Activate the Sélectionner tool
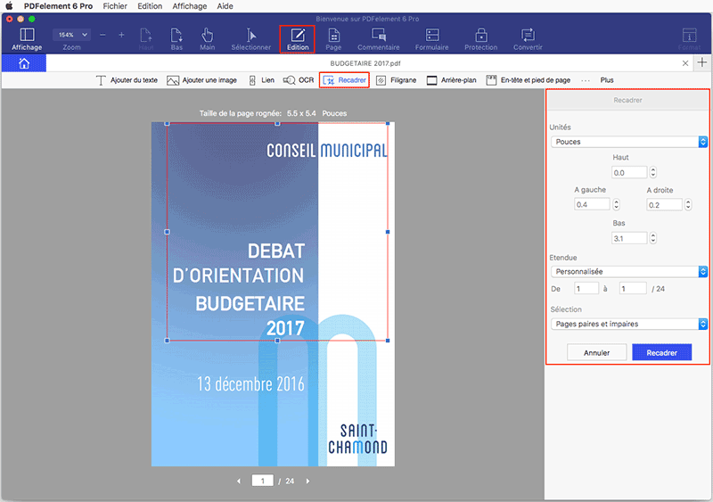 tap(250, 39)
